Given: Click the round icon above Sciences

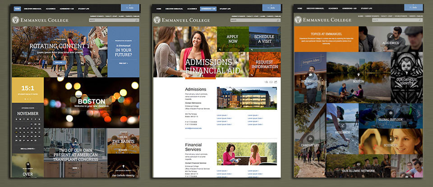Looking at the screenshot, I should coord(391,138).
